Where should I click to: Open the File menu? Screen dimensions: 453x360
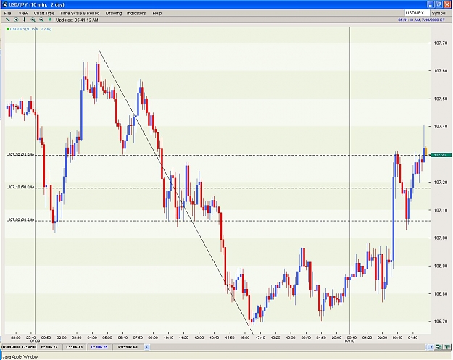(x=7, y=13)
